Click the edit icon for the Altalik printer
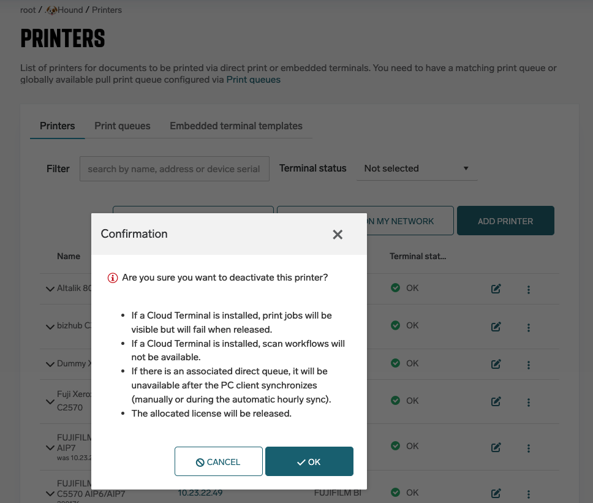The height and width of the screenshot is (503, 593). pyautogui.click(x=496, y=289)
